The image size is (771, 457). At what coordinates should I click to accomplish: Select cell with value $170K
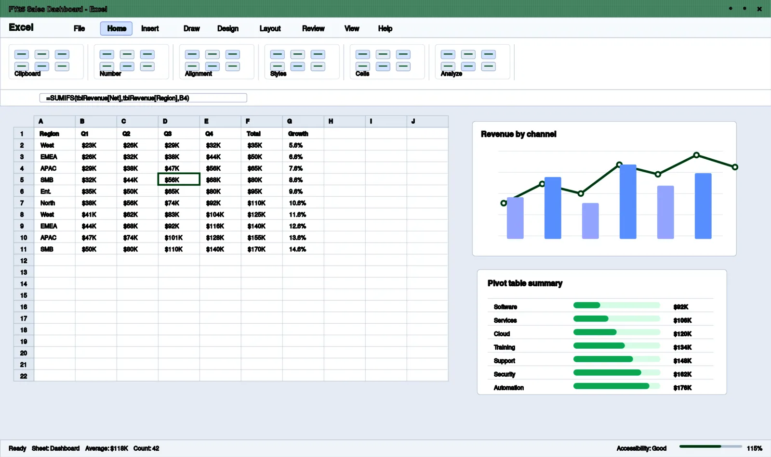(x=262, y=249)
